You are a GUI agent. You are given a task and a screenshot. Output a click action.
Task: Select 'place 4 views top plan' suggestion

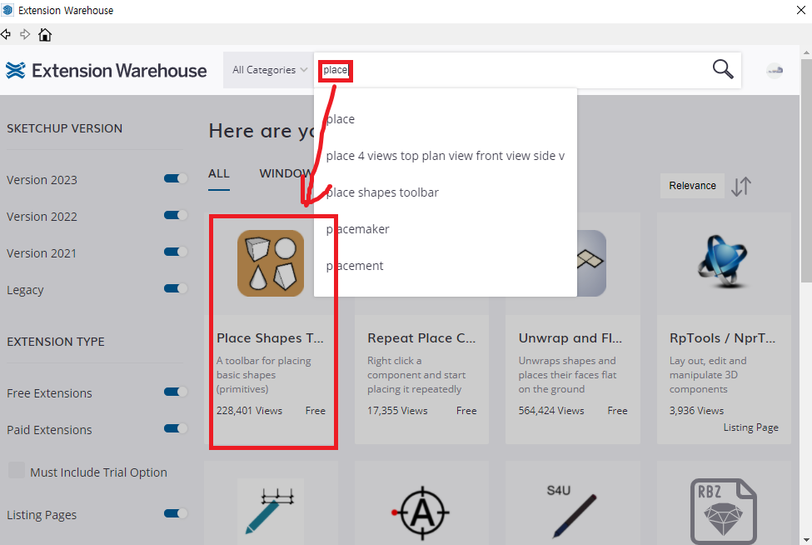click(x=446, y=156)
